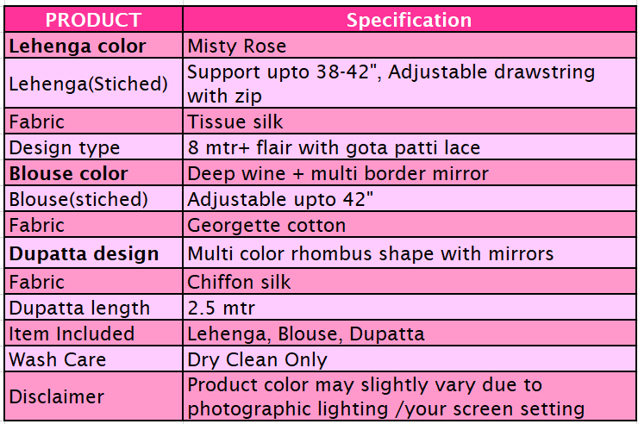The width and height of the screenshot is (638, 424).
Task: Click the Disclaimer label cell
Action: [x=94, y=396]
